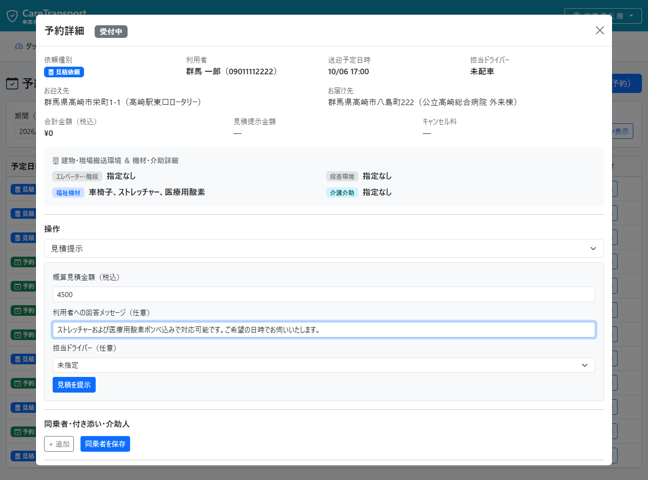The height and width of the screenshot is (480, 648).
Task: Click the calendar icon beside the page title
Action: coord(12,83)
